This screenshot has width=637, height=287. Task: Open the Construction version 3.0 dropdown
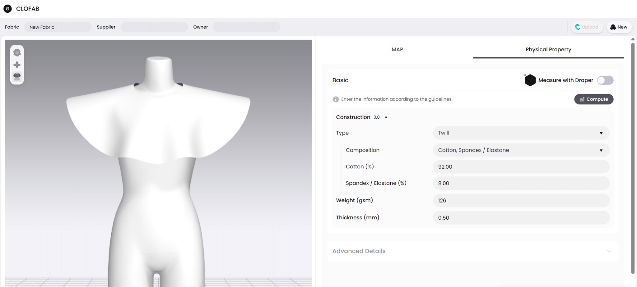[386, 117]
